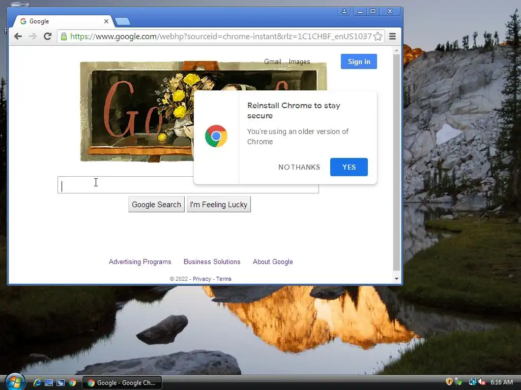Click the Show Desktop quick launch icon
Screen dimensions: 521x390
(x=49, y=383)
